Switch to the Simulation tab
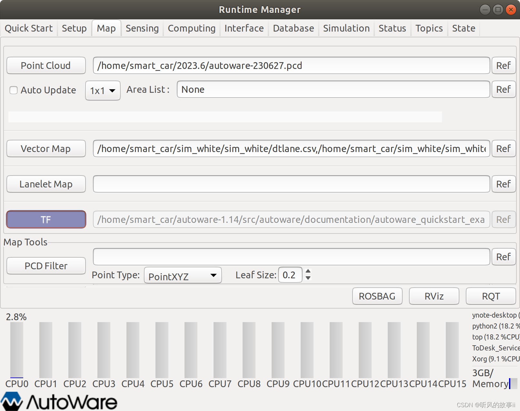The image size is (520, 411). click(346, 28)
